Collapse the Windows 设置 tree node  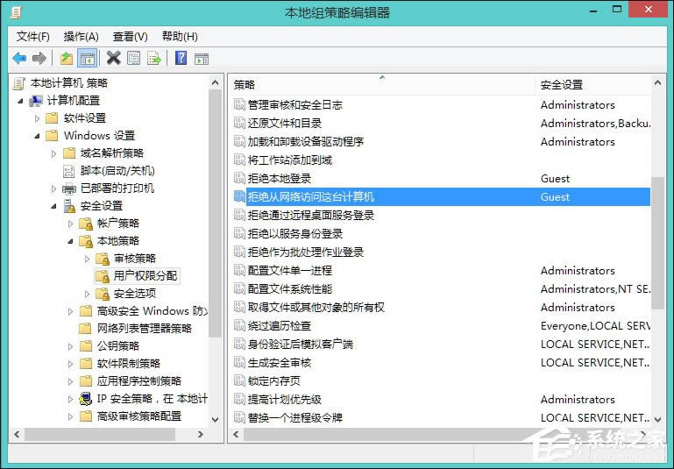tap(37, 136)
